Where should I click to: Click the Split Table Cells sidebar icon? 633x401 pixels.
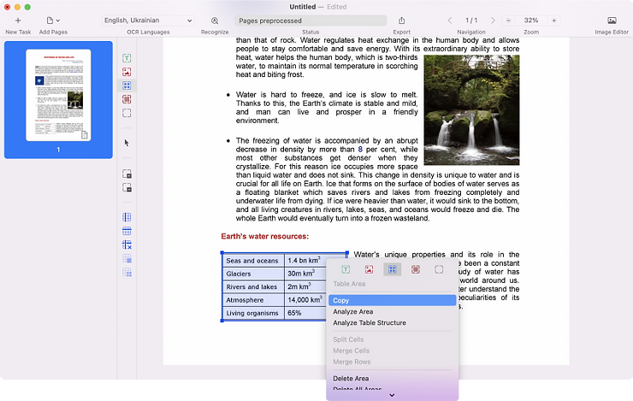[x=127, y=273]
